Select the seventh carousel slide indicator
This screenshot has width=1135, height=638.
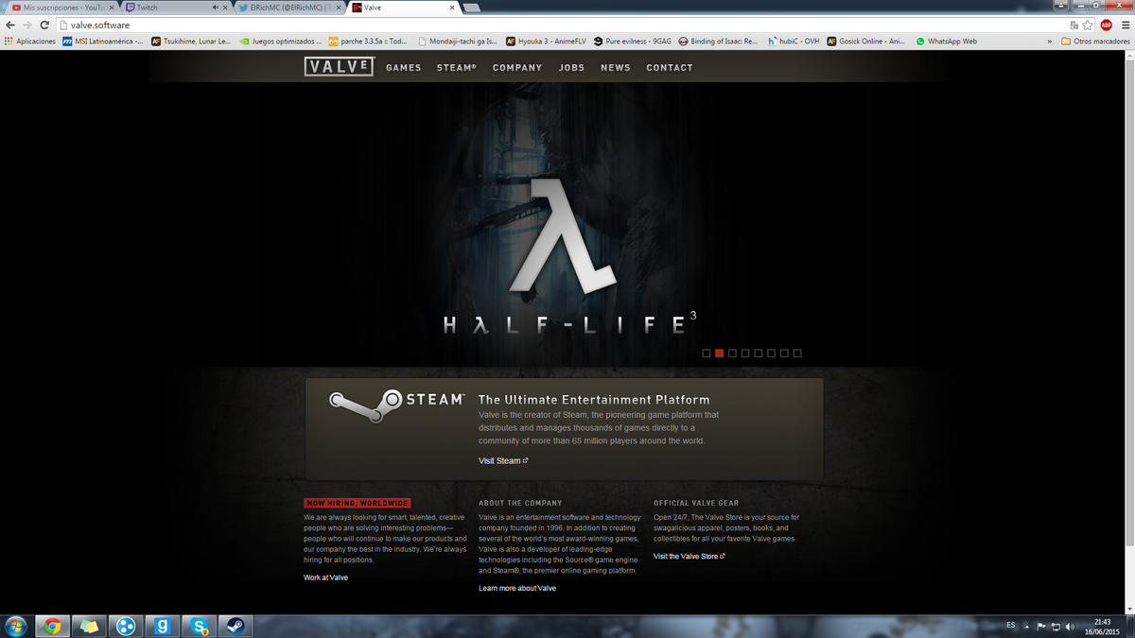click(x=784, y=353)
